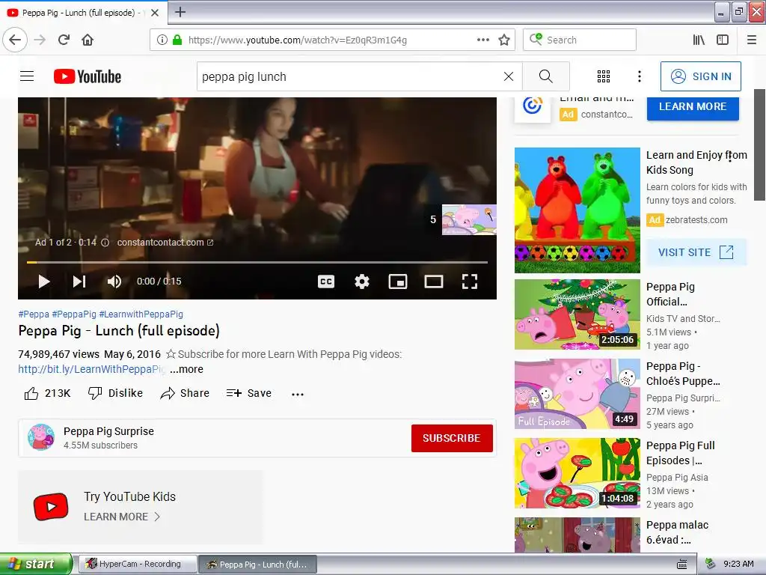The width and height of the screenshot is (766, 575).
Task: Skip to next video in player
Action: (x=79, y=282)
